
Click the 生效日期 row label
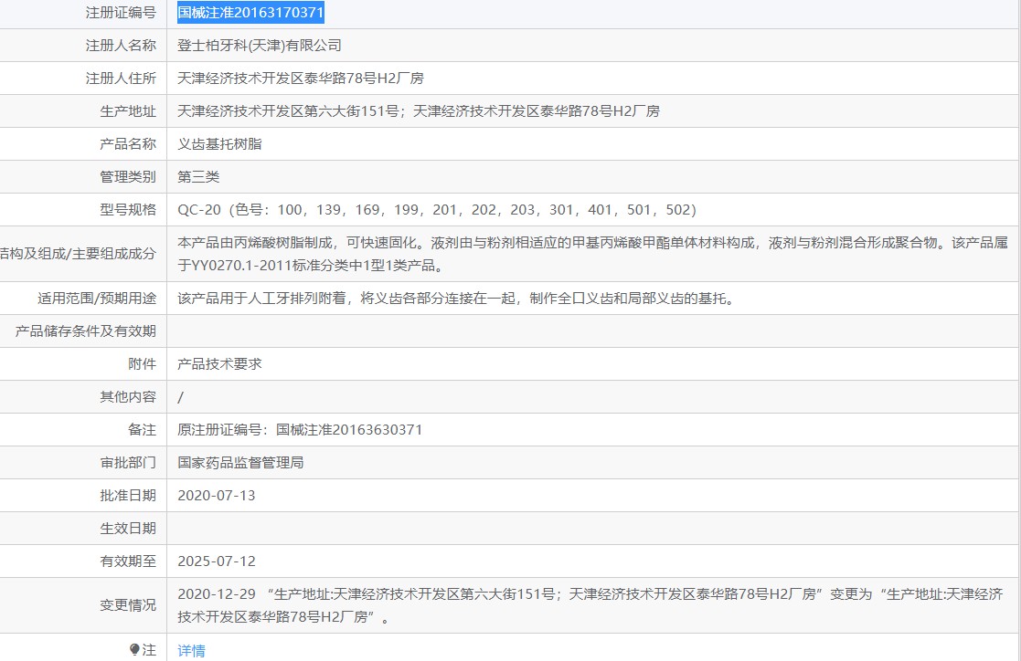(x=128, y=529)
